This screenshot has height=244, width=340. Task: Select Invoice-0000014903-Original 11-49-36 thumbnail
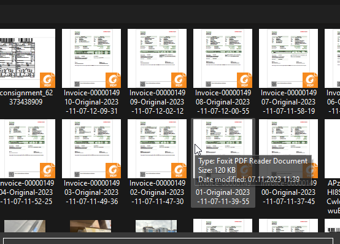pos(91,149)
